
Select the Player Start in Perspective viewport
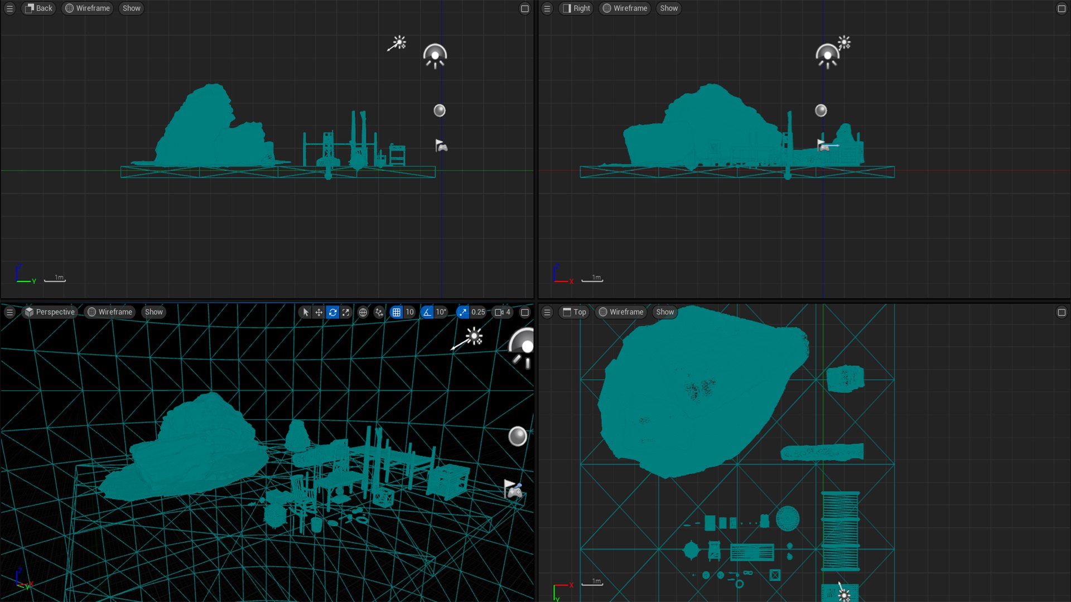click(513, 489)
